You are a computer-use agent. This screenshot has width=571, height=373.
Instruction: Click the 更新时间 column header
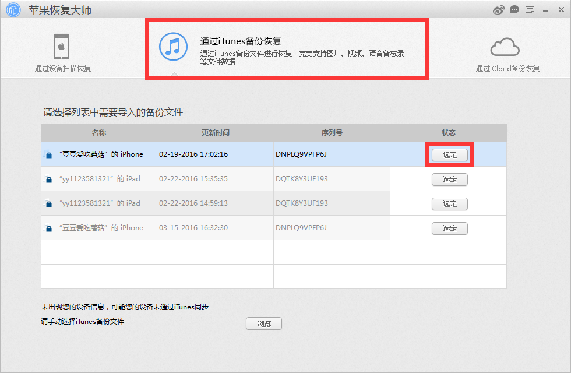[x=215, y=133]
